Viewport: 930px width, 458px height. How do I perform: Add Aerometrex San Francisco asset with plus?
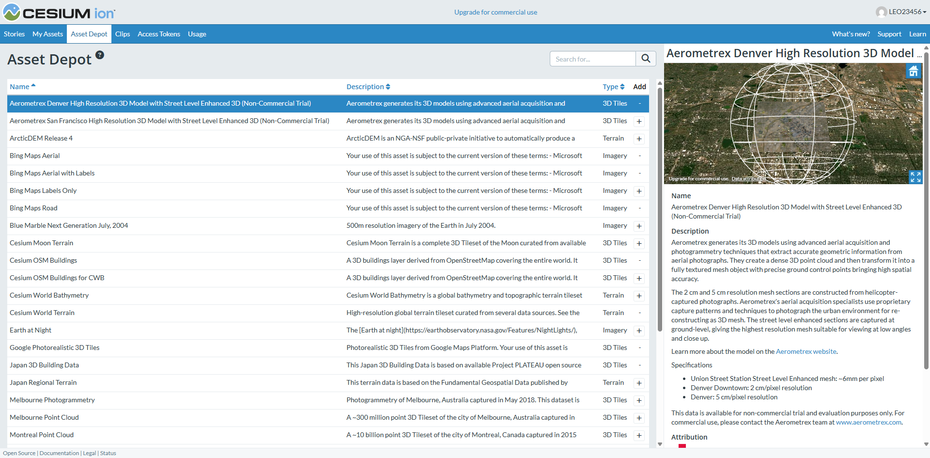(x=639, y=121)
